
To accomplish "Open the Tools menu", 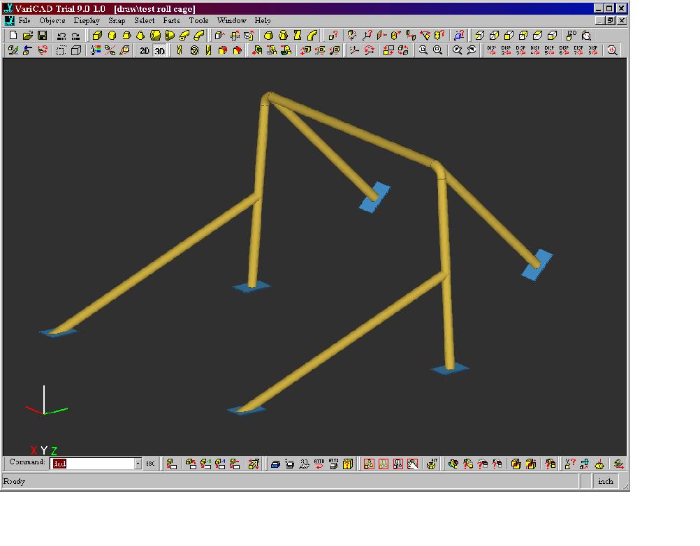I will [198, 20].
